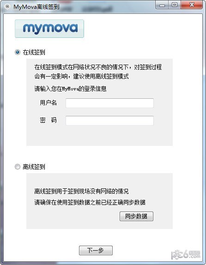The width and height of the screenshot is (206, 265).
Task: Close the MyMova离线签到 window
Action: [x=192, y=5]
